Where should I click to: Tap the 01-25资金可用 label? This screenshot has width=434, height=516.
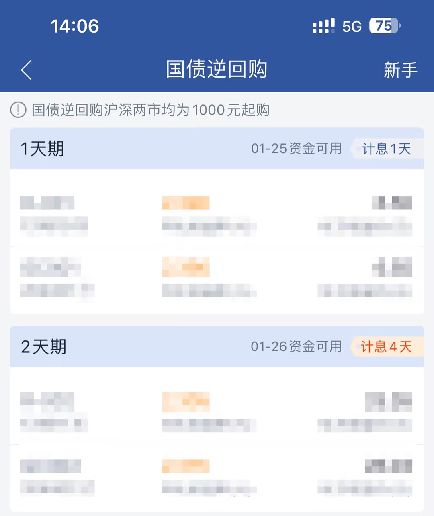[297, 149]
